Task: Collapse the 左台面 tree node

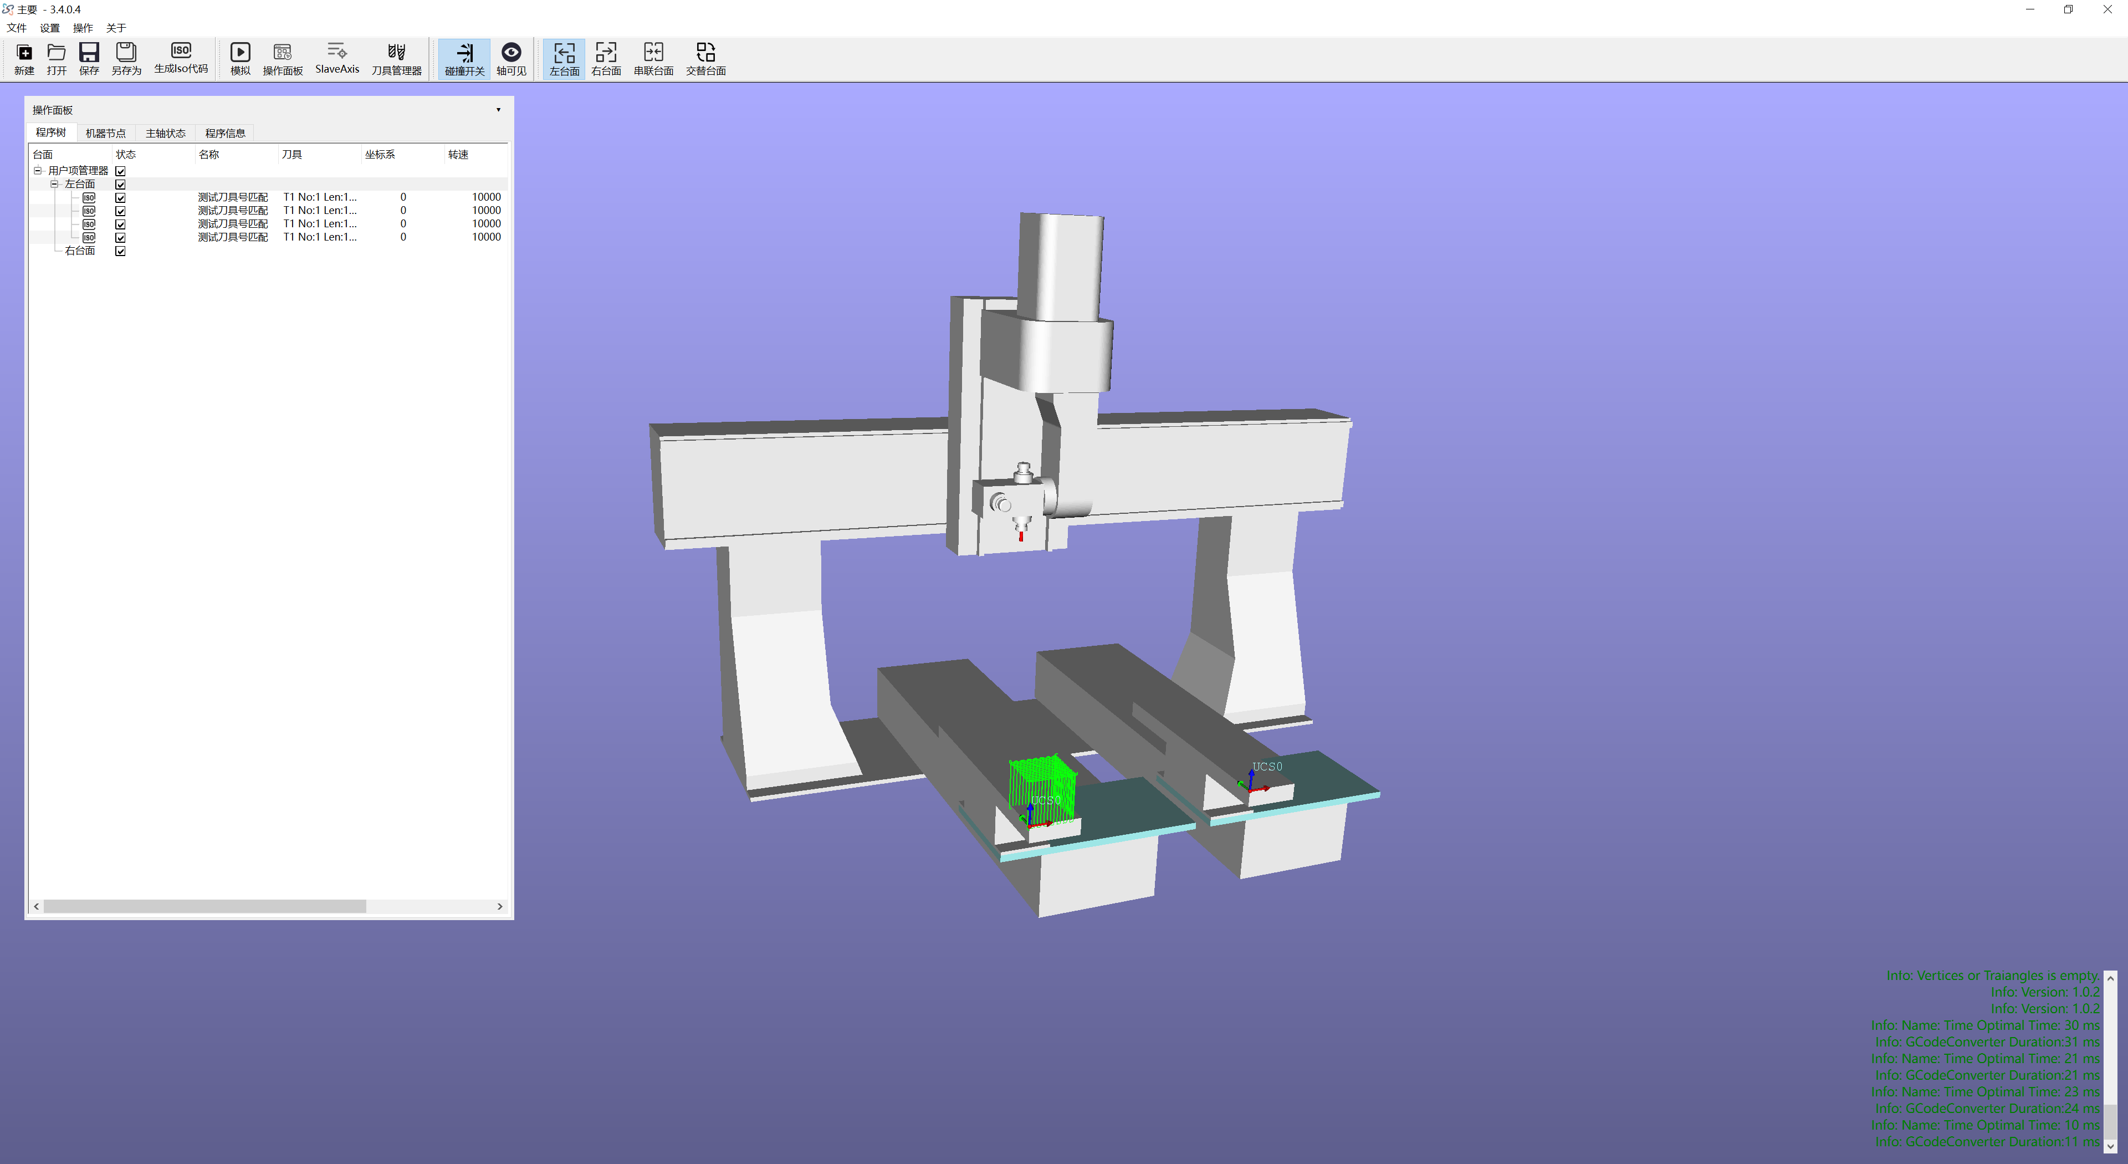Action: point(54,184)
